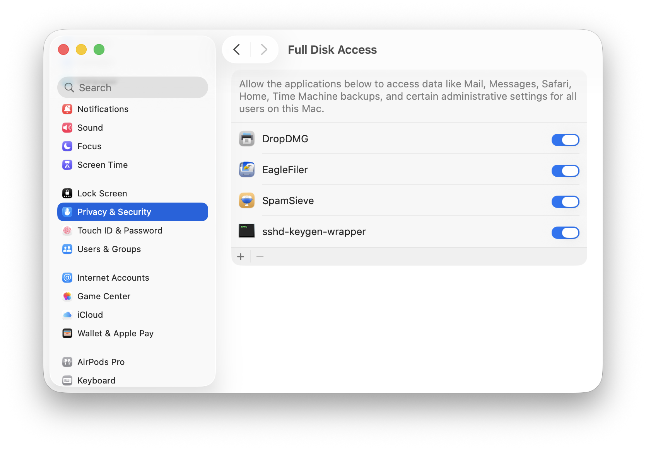Click the forward navigation chevron
The height and width of the screenshot is (450, 646).
(x=263, y=49)
